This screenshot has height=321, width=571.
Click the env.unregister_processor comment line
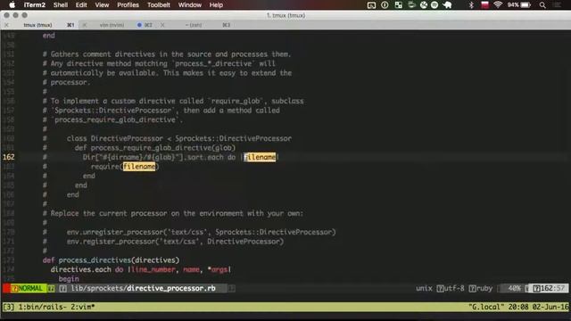pos(189,232)
